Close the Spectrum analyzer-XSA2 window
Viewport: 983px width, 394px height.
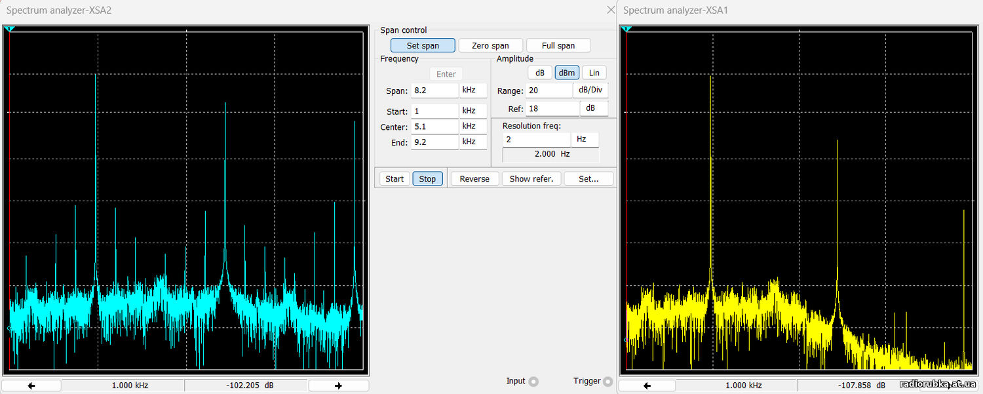point(611,10)
